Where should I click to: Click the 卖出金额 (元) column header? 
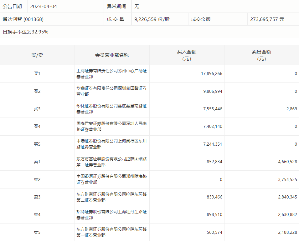[x=261, y=55]
